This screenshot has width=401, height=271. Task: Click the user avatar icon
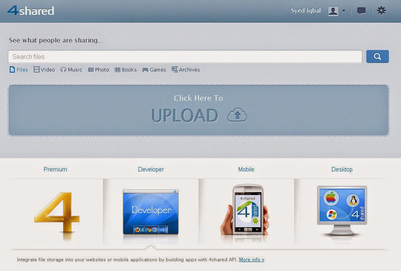pos(333,11)
